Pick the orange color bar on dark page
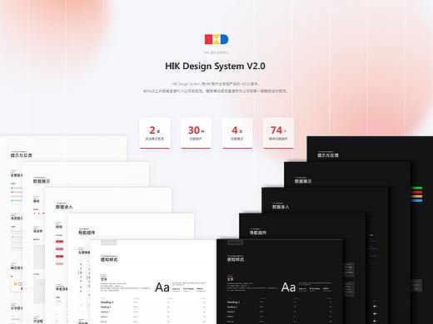This screenshot has height=324, width=433. [x=416, y=196]
